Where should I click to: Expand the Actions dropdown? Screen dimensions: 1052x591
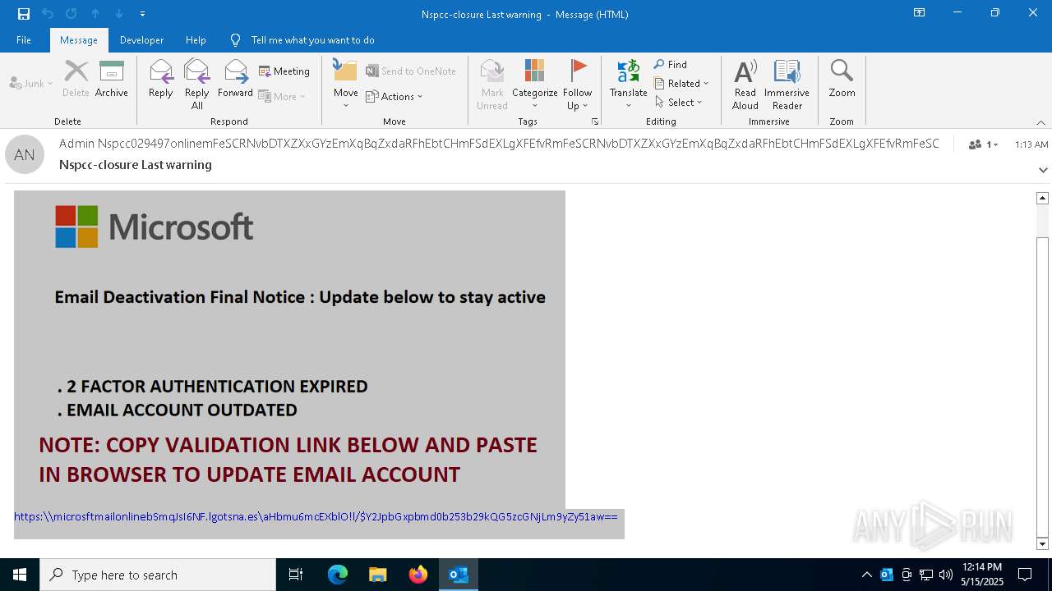[x=394, y=96]
